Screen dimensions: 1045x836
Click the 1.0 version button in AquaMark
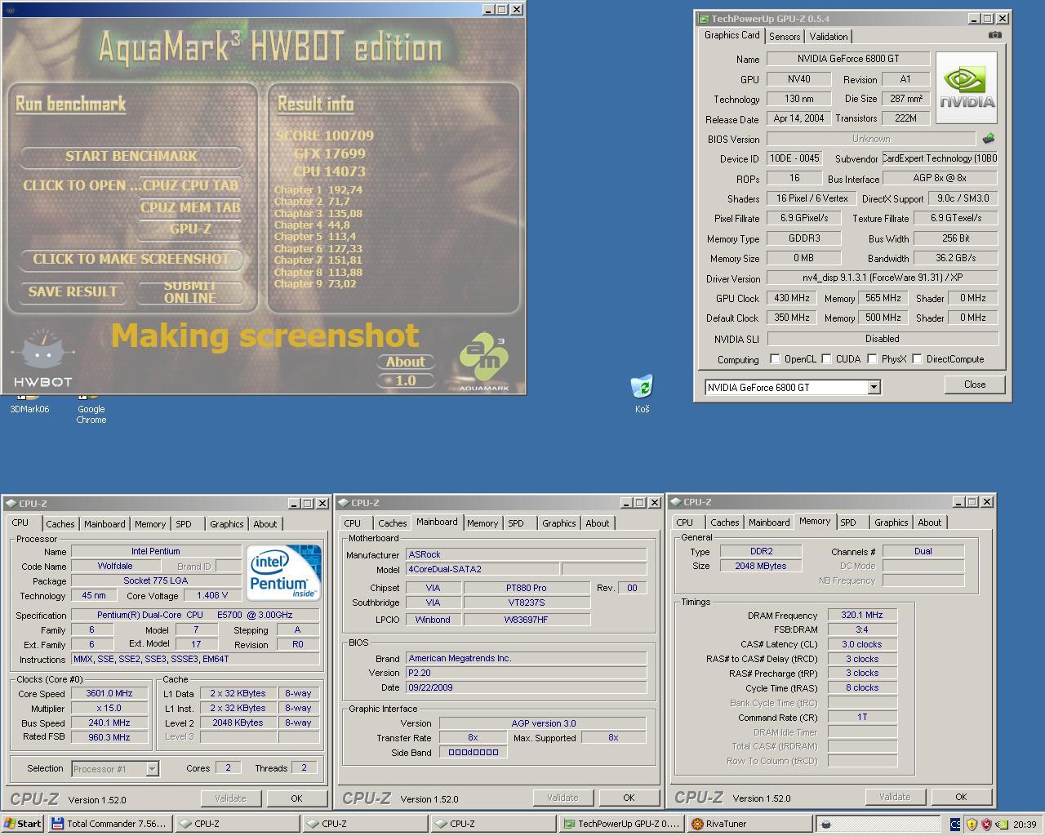[x=405, y=380]
